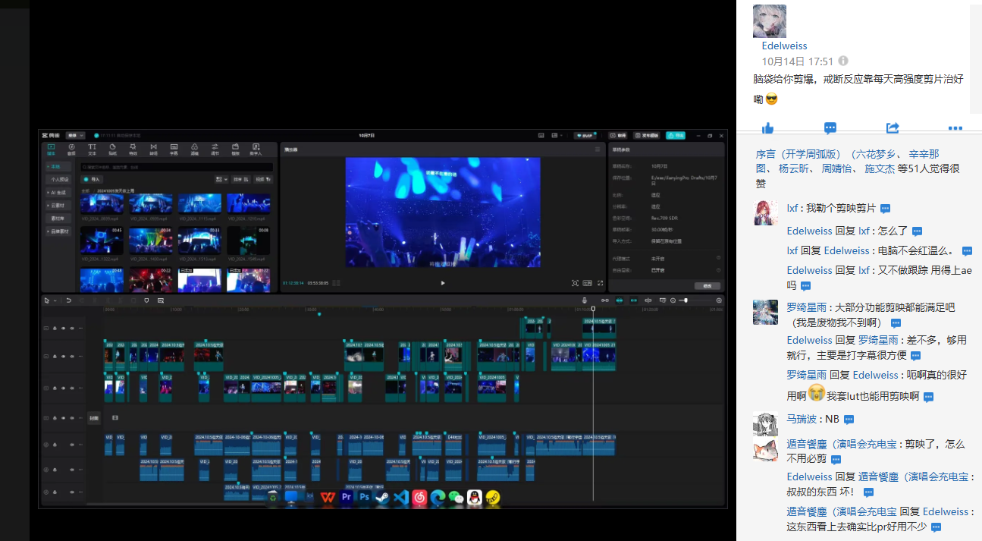Start voice recording with the microphone icon
The height and width of the screenshot is (541, 982).
click(584, 300)
